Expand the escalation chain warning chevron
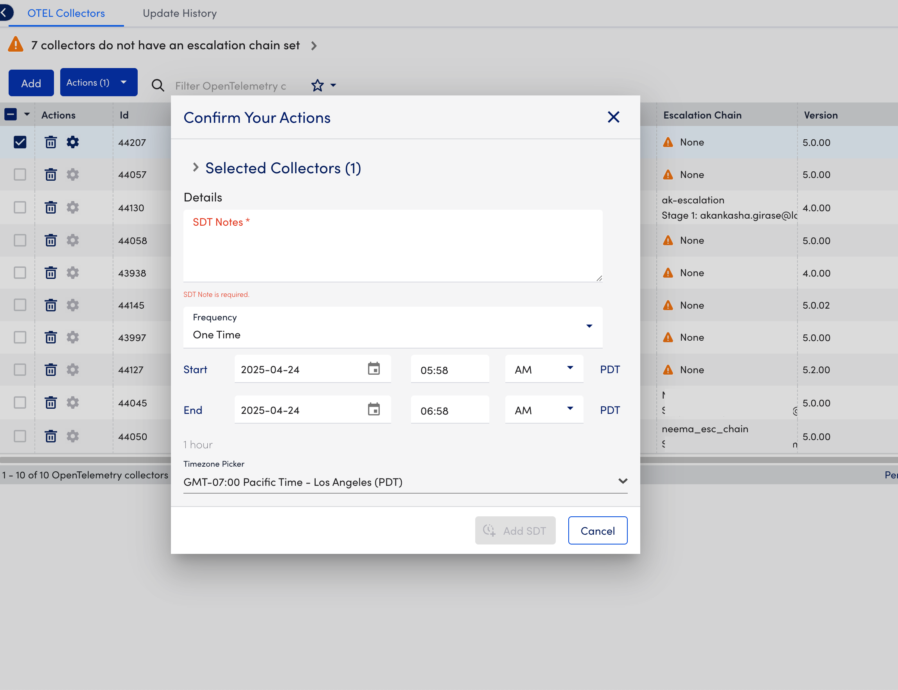Screen dimensions: 898x690 pos(314,46)
